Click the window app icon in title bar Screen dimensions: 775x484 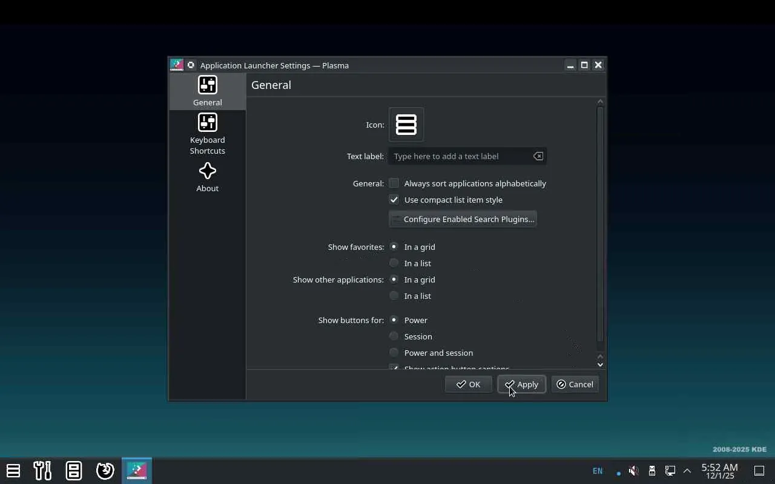click(177, 65)
